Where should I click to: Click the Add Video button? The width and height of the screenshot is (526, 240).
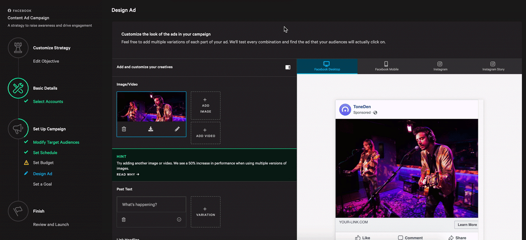[205, 133]
